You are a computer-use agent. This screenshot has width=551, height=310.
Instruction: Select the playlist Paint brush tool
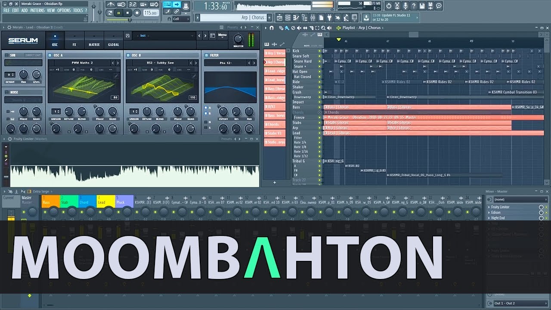(x=286, y=28)
